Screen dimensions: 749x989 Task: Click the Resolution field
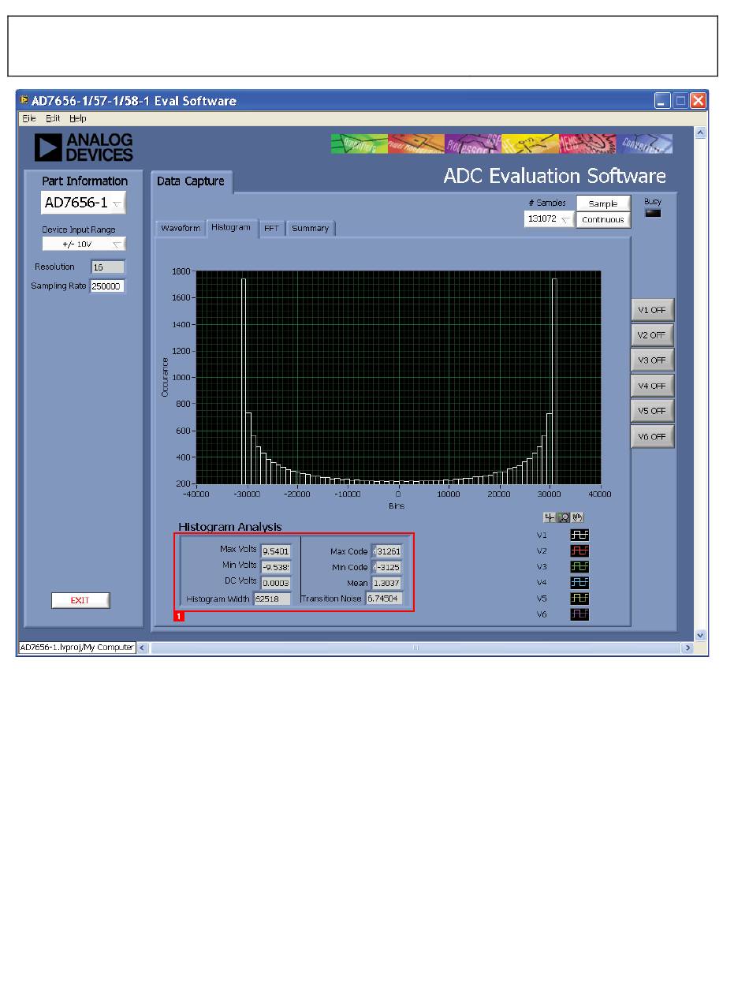pos(107,267)
